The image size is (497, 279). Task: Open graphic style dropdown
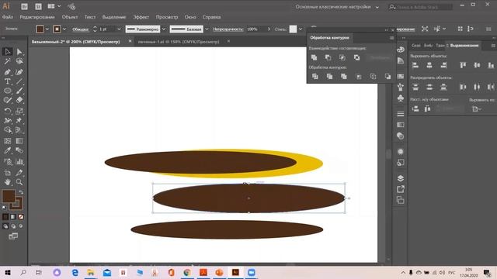301,29
